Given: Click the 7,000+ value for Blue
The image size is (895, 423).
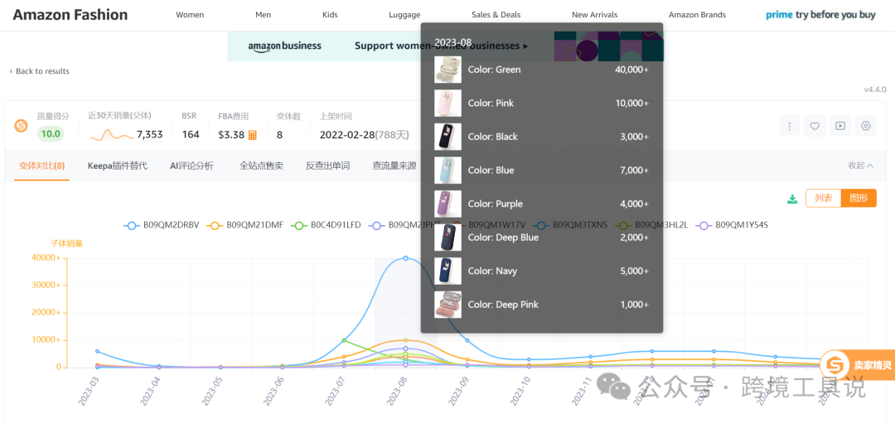Looking at the screenshot, I should 634,171.
